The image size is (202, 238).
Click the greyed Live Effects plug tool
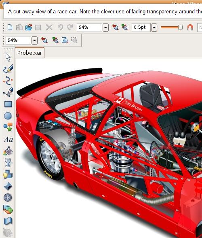pyautogui.click(x=8, y=233)
